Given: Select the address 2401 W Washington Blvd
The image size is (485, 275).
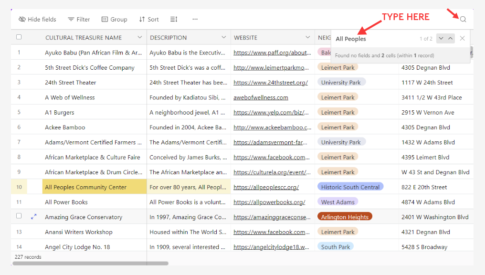Looking at the screenshot, I should [x=435, y=217].
